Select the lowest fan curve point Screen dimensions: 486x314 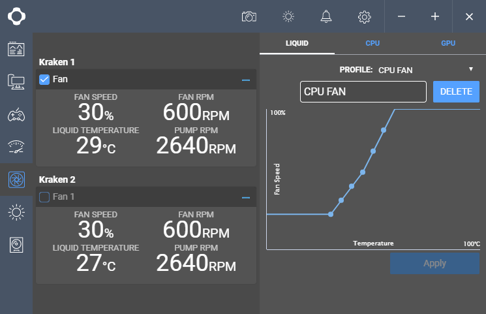pyautogui.click(x=331, y=214)
